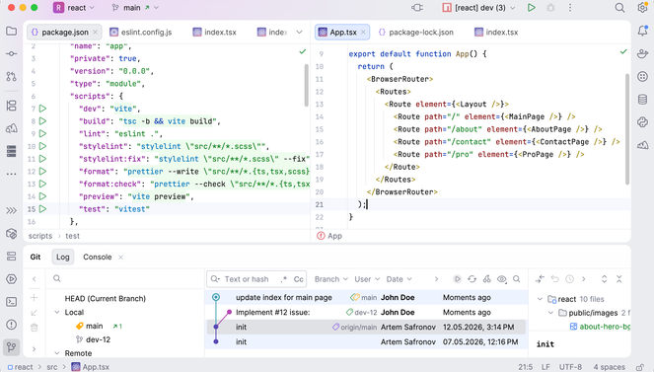The height and width of the screenshot is (372, 654).
Task: Open the react project dropdown
Action: (x=74, y=8)
